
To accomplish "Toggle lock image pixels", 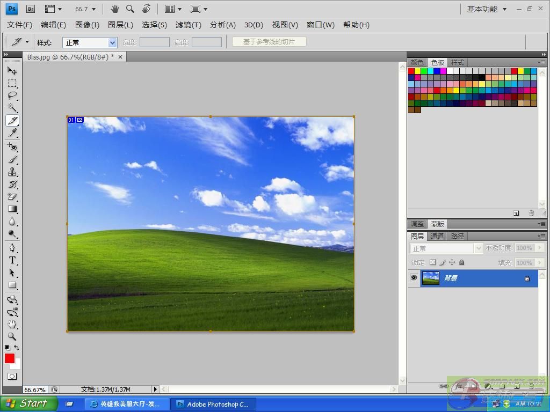I will [443, 262].
